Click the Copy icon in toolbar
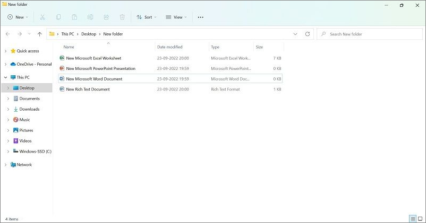 pyautogui.click(x=58, y=17)
